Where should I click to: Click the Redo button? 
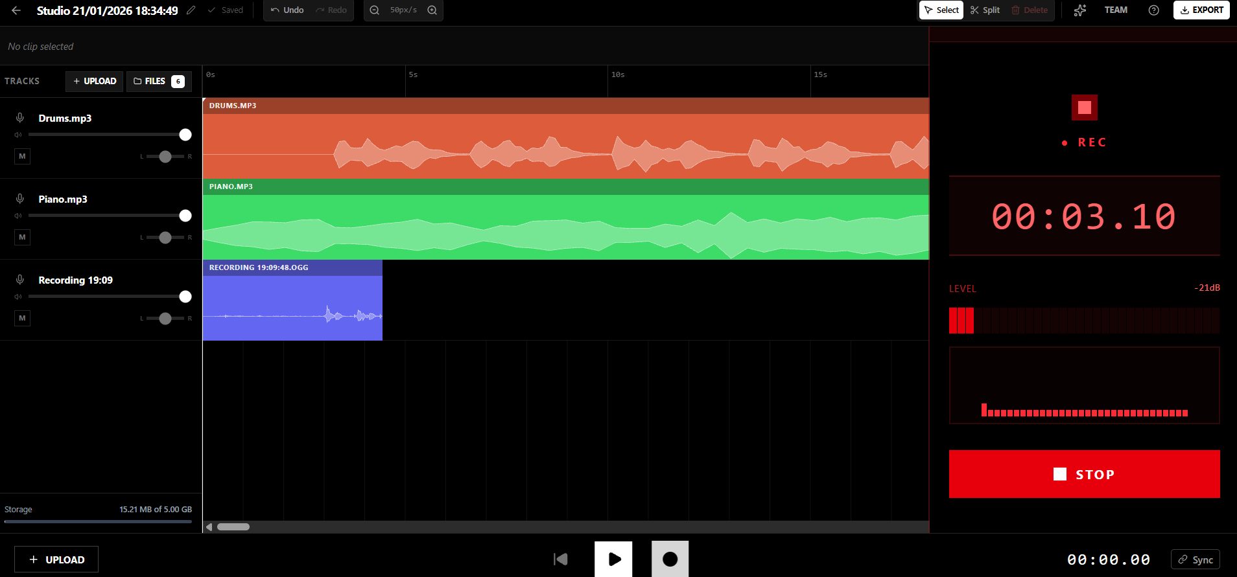tap(331, 10)
